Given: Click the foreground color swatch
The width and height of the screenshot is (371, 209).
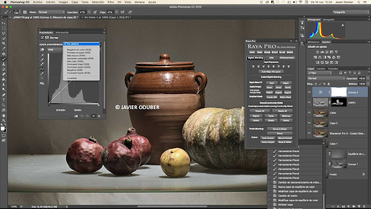Looking at the screenshot, I should (2, 128).
